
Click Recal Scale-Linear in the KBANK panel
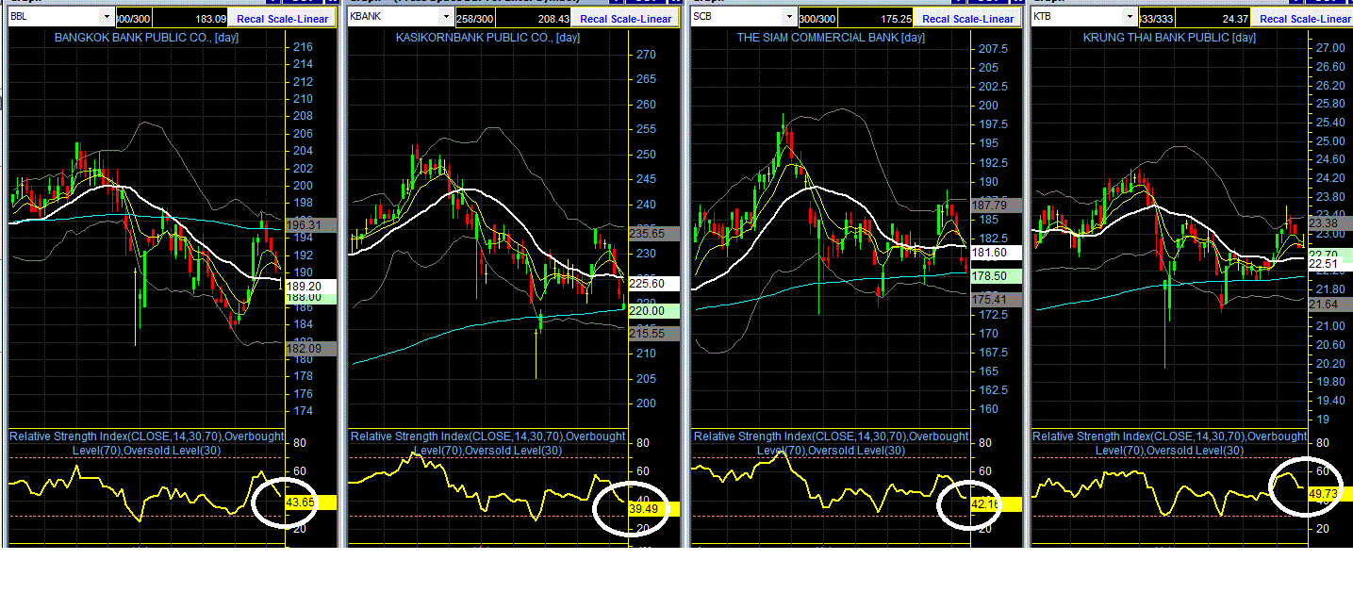[626, 19]
